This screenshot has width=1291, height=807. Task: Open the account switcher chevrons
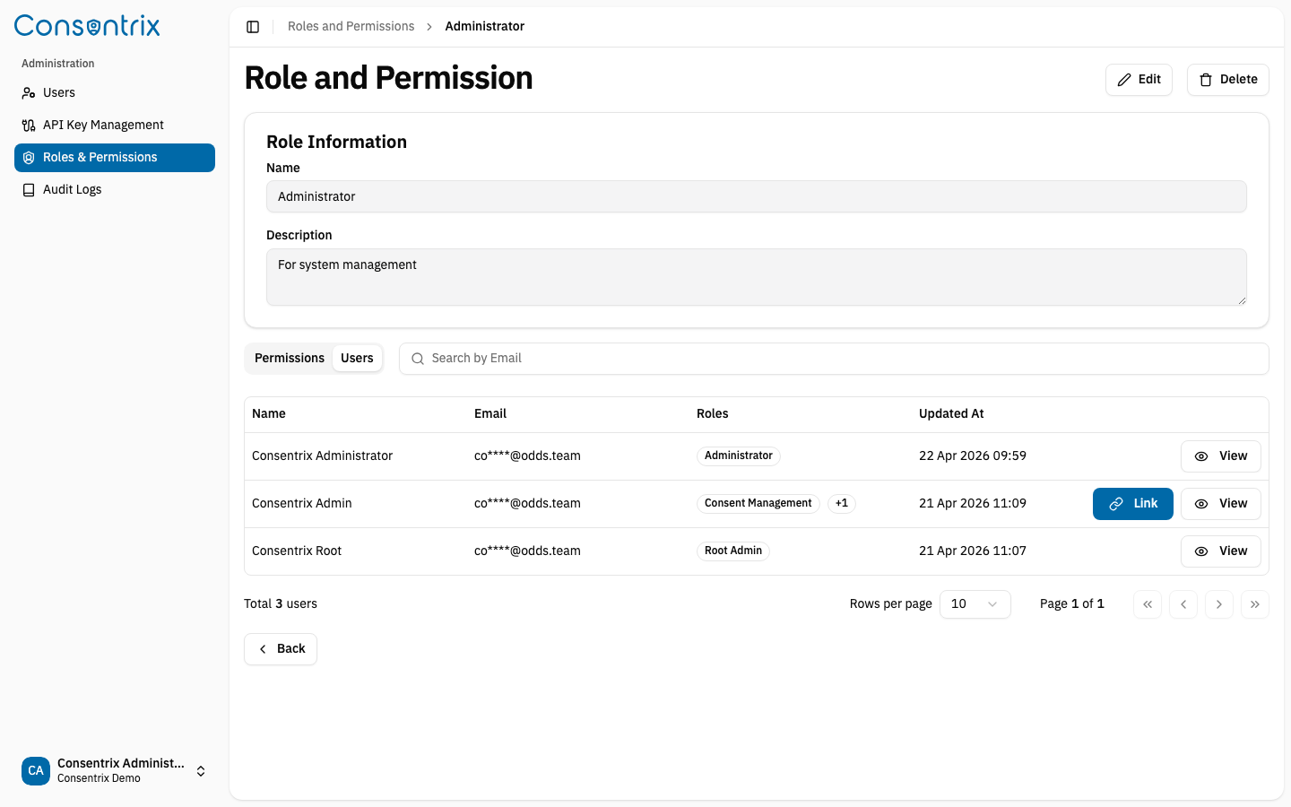[x=201, y=771]
